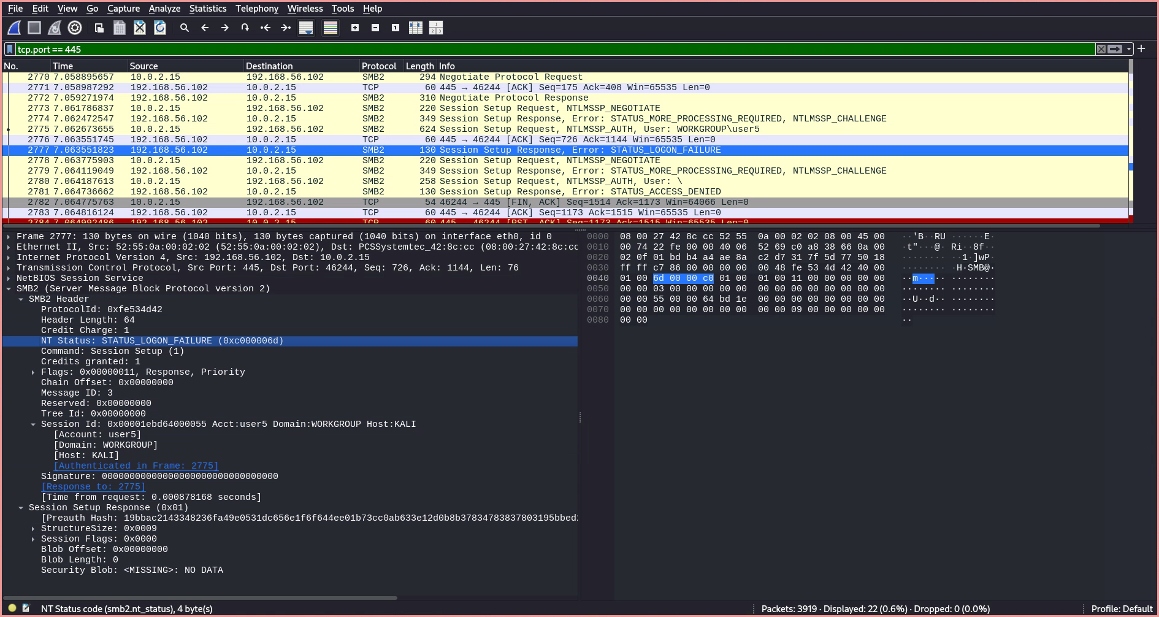
Task: Expand the Frame 2777 tree node
Action: point(9,236)
